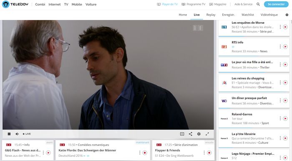The image size is (292, 161).
Task: Go to Player de TV link
Action: [x=167, y=4]
